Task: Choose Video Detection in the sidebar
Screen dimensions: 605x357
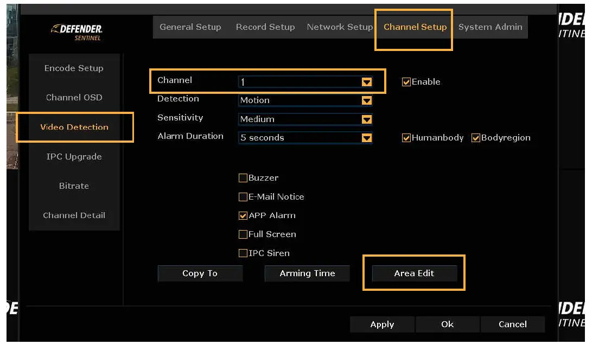Action: point(74,127)
